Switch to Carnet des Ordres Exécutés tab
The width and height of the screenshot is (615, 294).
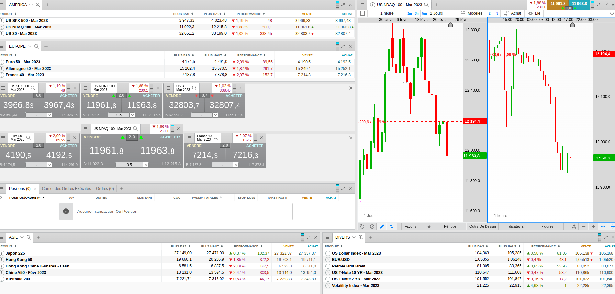pyautogui.click(x=66, y=189)
